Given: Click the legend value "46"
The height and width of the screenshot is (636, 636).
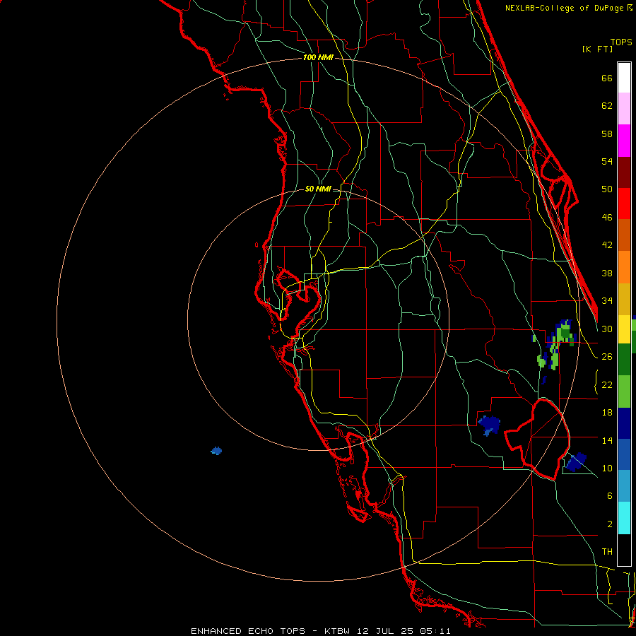Looking at the screenshot, I should click(x=607, y=217).
